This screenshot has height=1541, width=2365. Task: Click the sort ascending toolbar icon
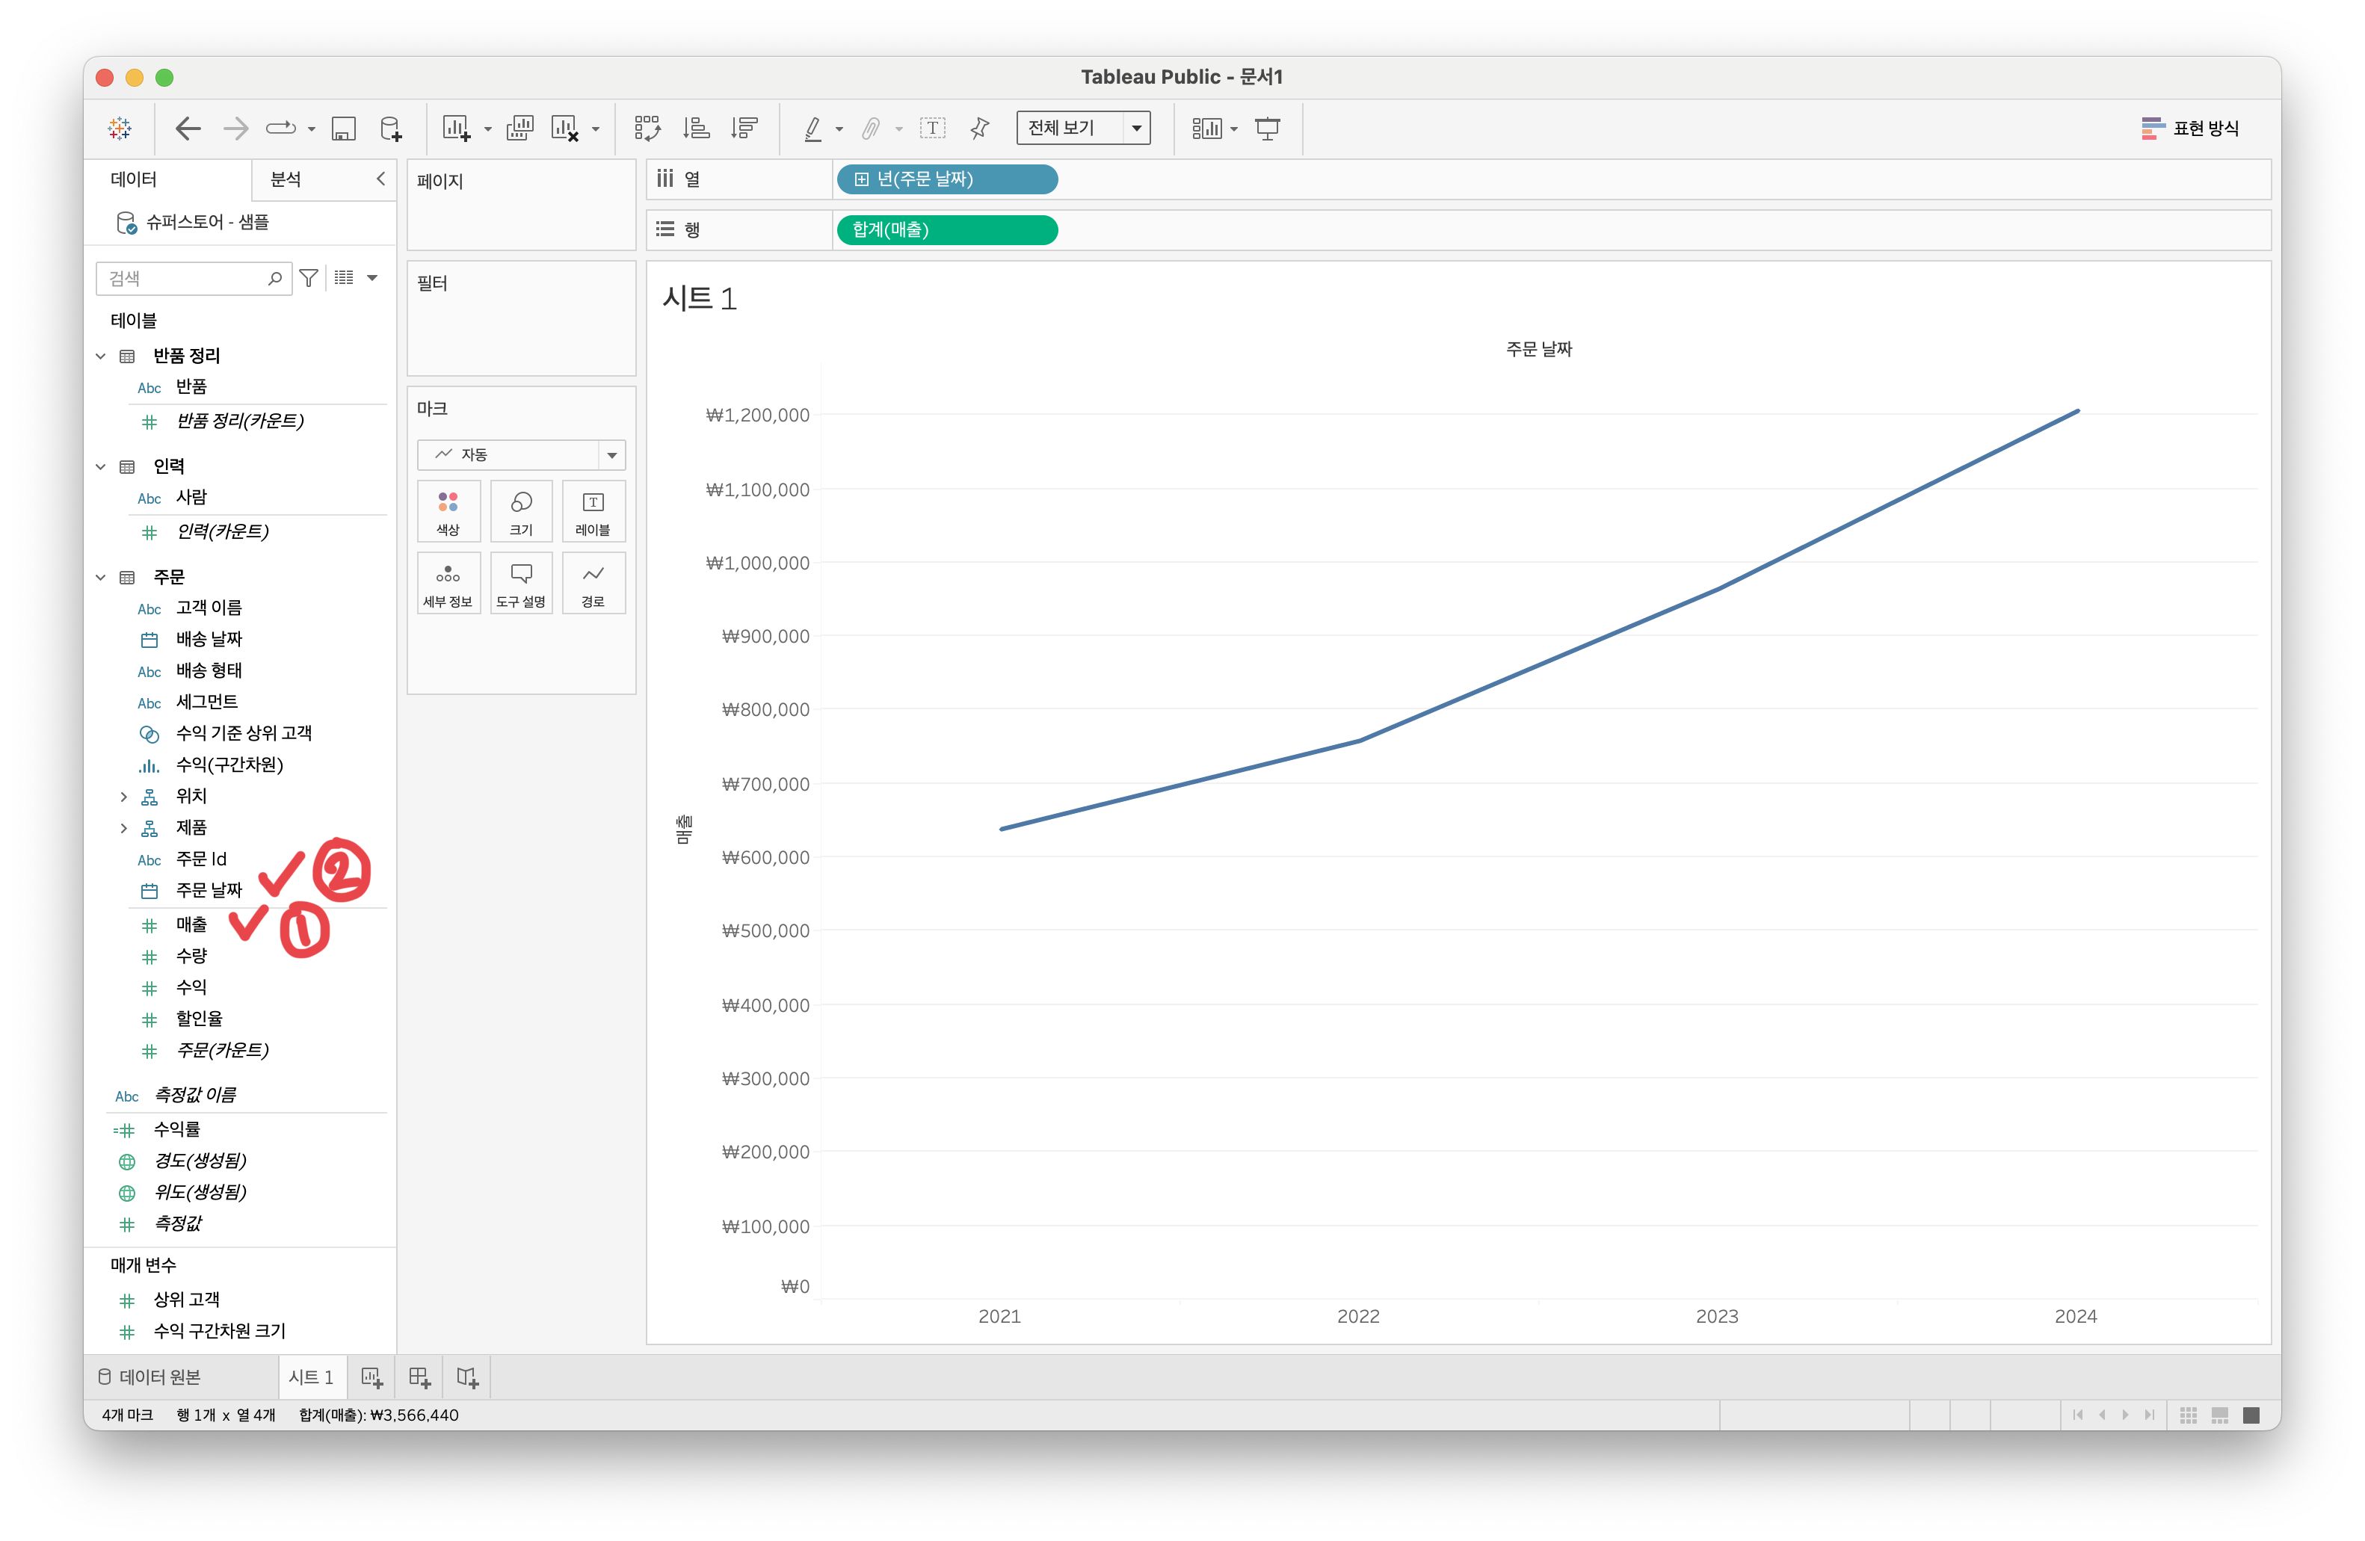(x=696, y=129)
